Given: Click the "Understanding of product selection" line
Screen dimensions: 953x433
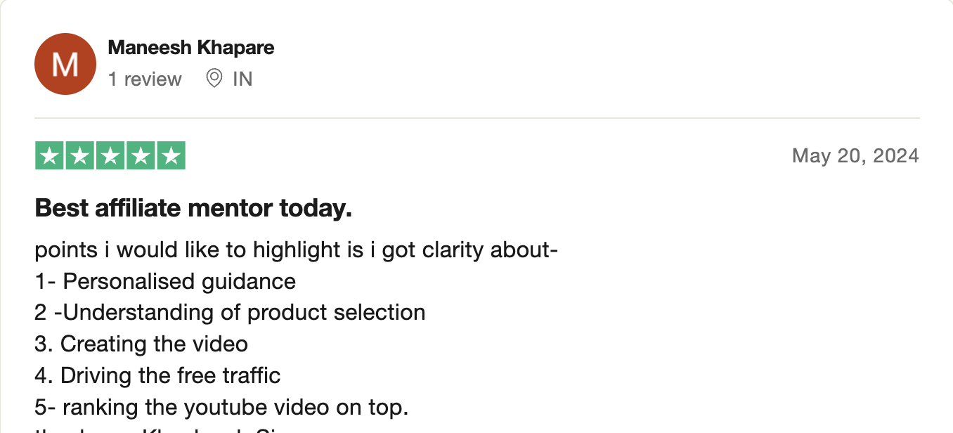Looking at the screenshot, I should [x=230, y=312].
